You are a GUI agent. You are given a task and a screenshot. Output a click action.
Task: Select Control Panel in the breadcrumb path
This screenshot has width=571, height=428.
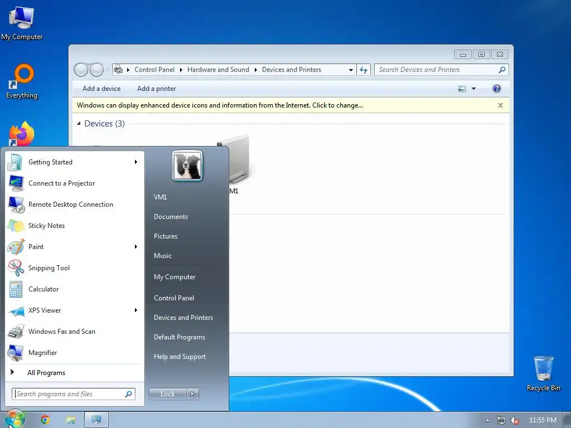(x=154, y=70)
